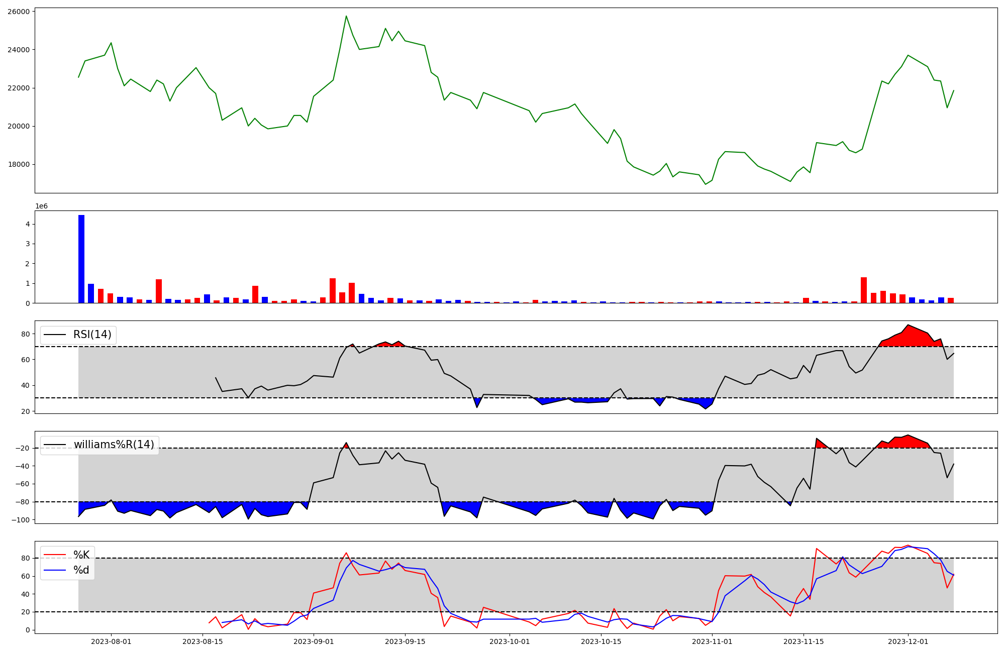Viewport: 1005px width, 653px height.
Task: Click the RSI(14) legend label
Action: [x=92, y=335]
